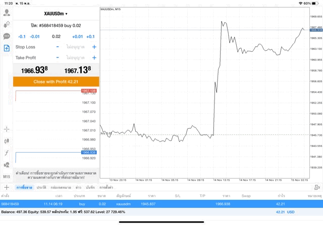The height and width of the screenshot is (225, 323).
Task: Open the trade list sort icon
Action: click(x=316, y=187)
